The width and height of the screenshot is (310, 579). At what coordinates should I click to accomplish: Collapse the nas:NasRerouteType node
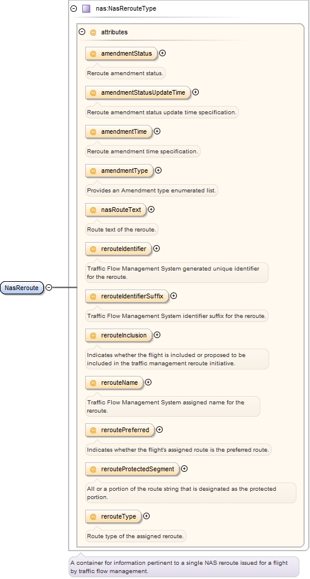(74, 8)
